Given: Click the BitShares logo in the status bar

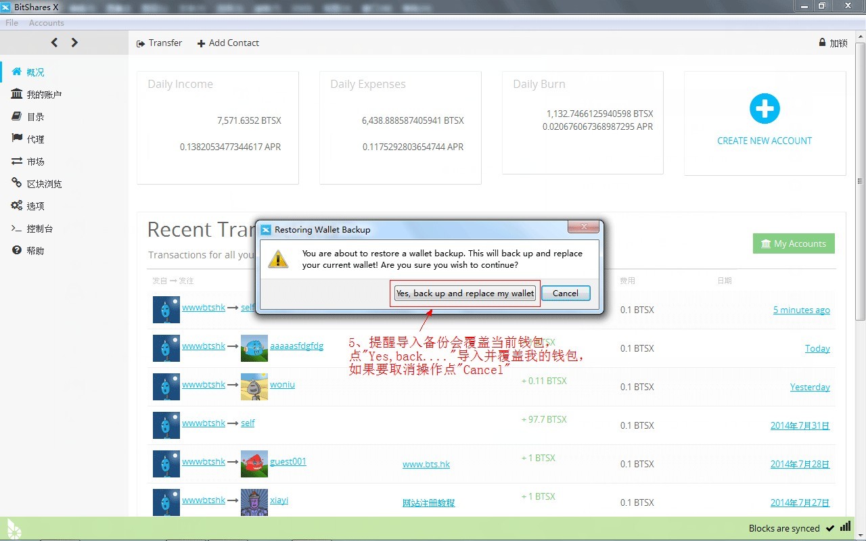Looking at the screenshot, I should point(14,529).
